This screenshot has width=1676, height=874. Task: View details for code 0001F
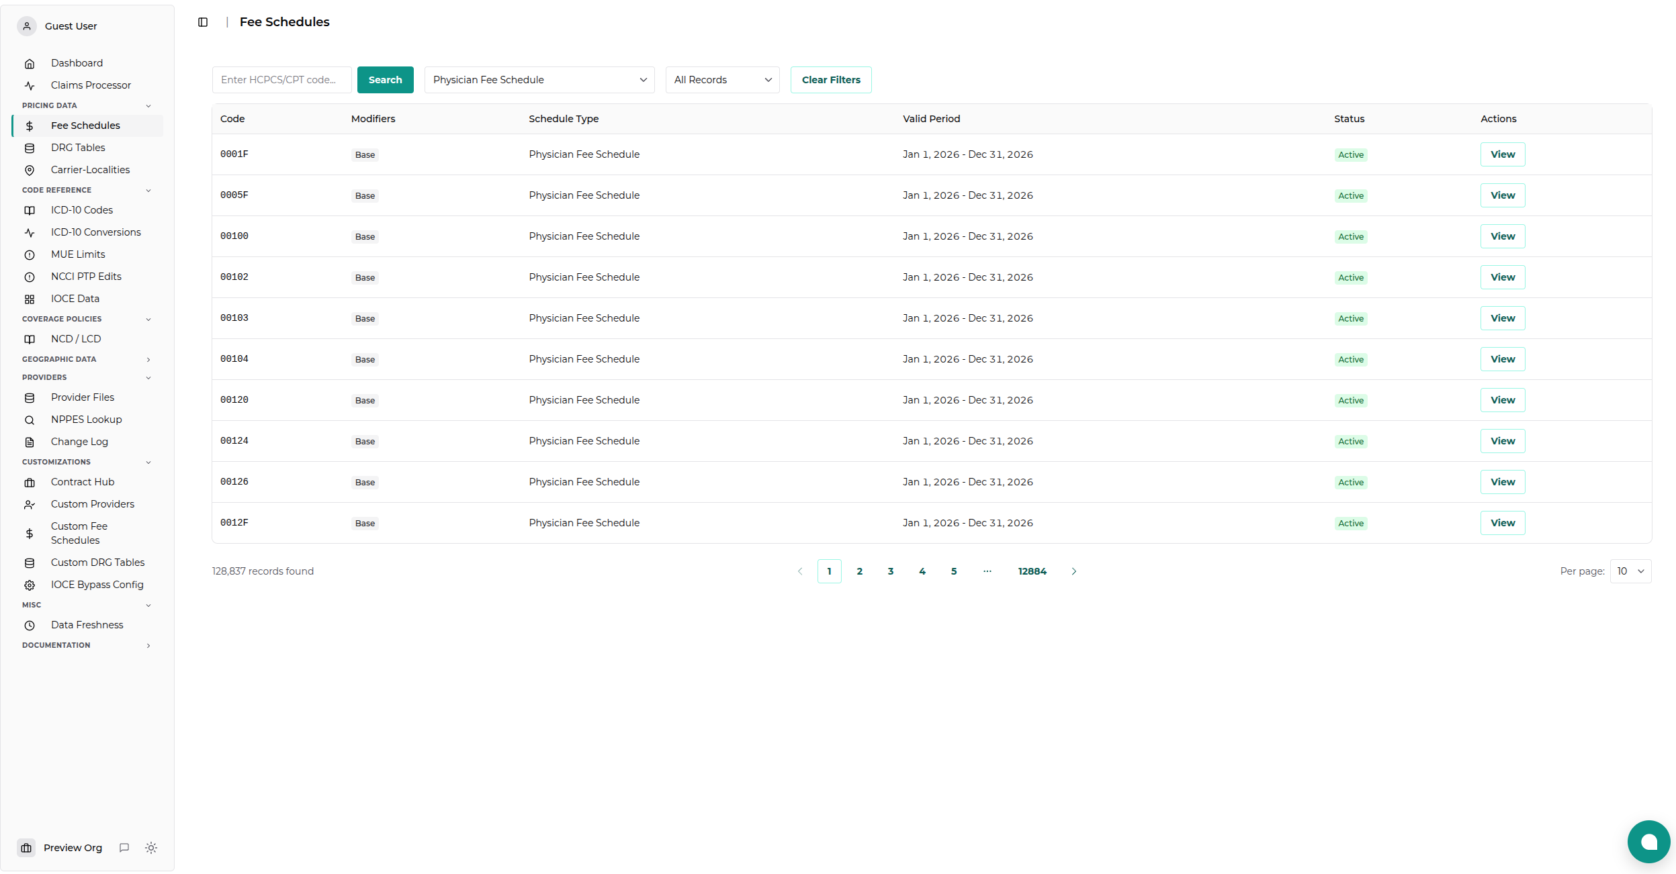tap(1503, 154)
